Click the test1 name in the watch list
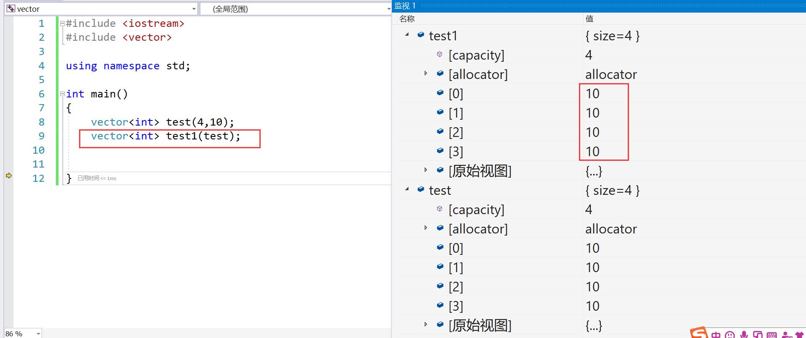806x338 pixels. click(443, 36)
